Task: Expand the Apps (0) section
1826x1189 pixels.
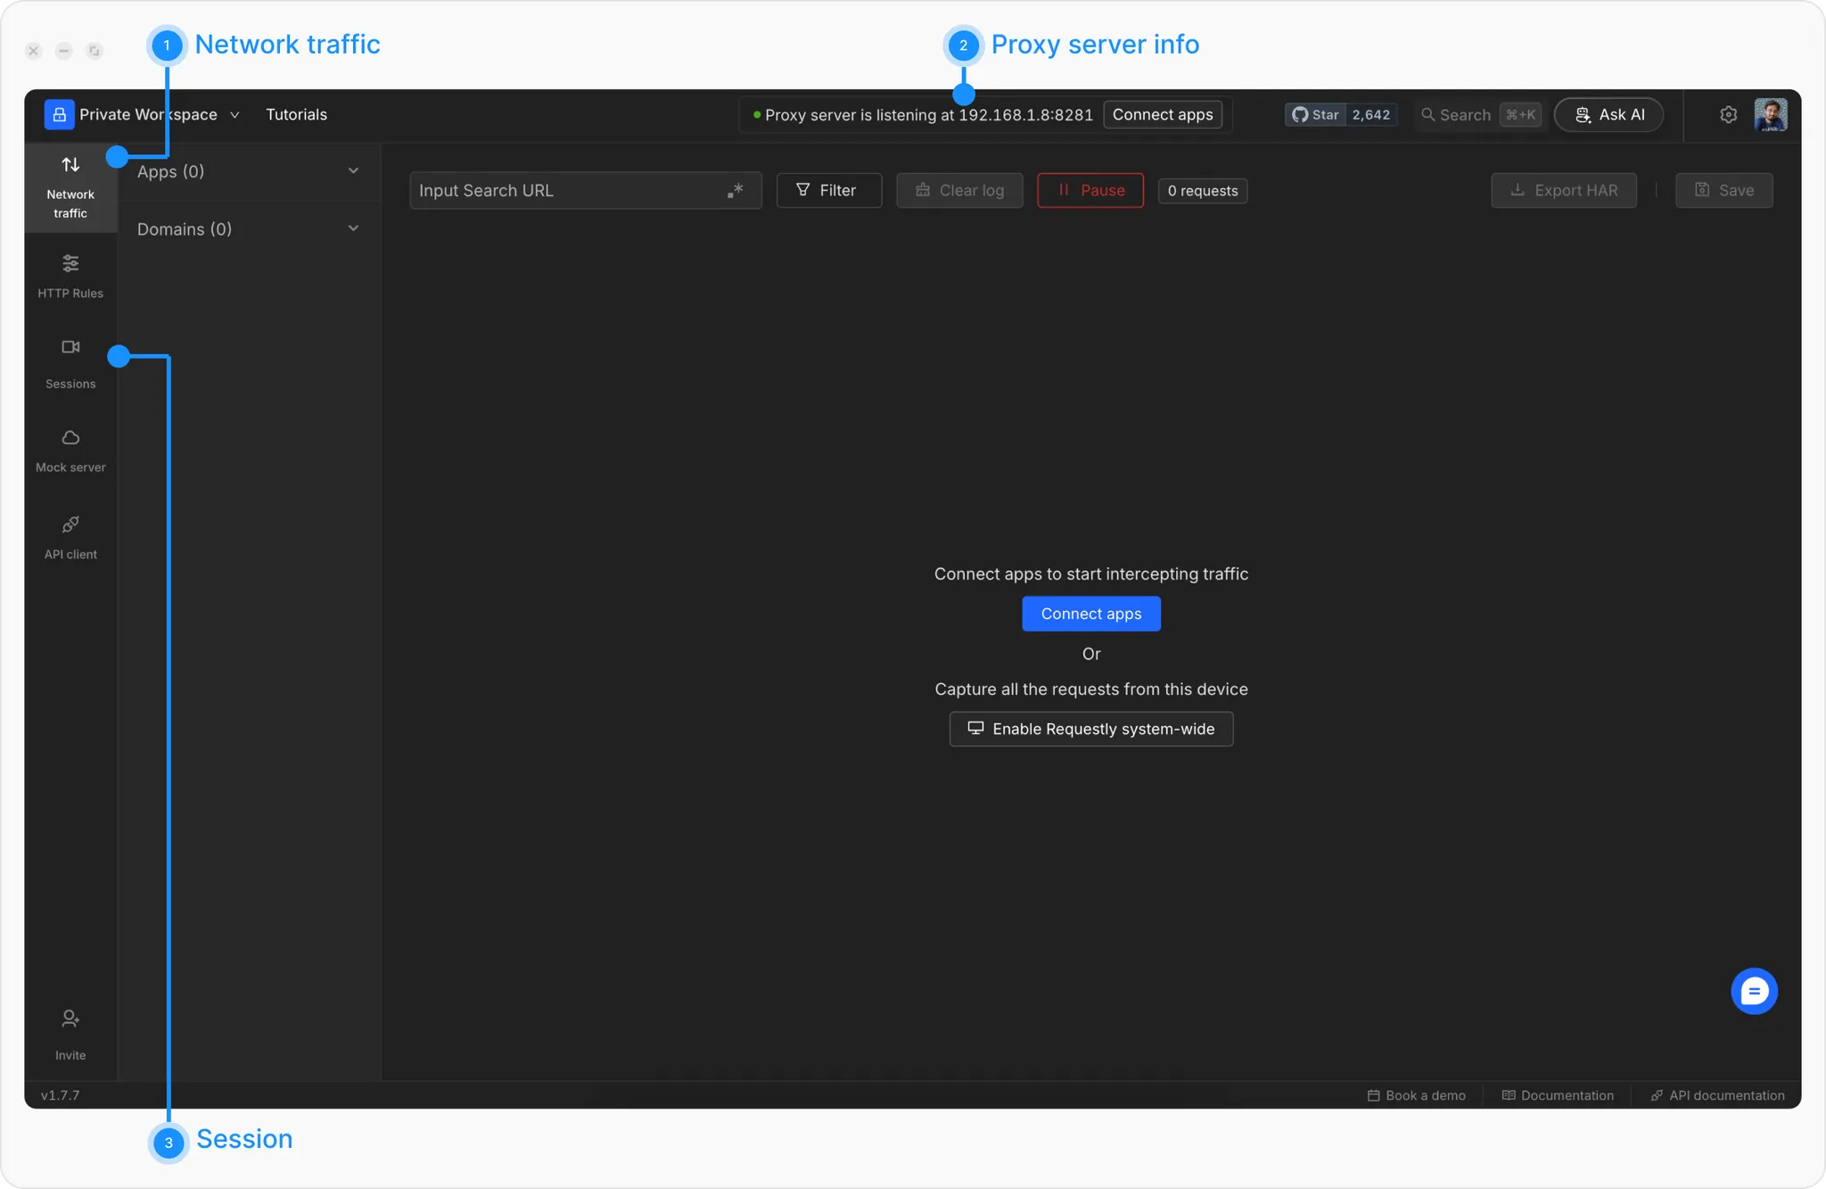Action: 248,171
